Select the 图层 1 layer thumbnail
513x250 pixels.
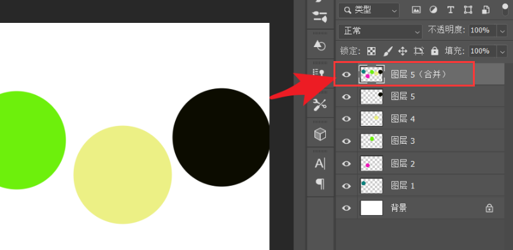[x=372, y=186]
